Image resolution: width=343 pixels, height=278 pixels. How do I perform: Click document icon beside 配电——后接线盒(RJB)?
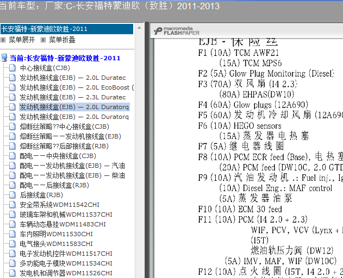pyautogui.click(x=13, y=185)
